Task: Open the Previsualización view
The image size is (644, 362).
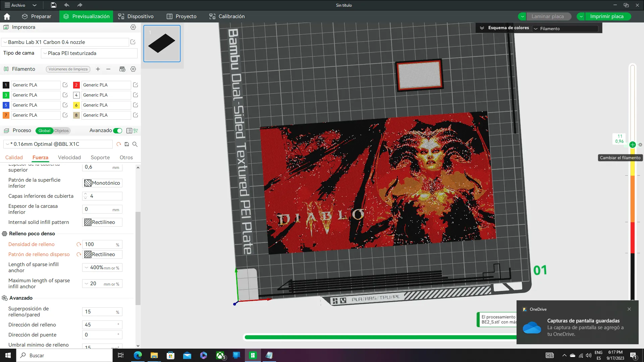Action: (86, 16)
